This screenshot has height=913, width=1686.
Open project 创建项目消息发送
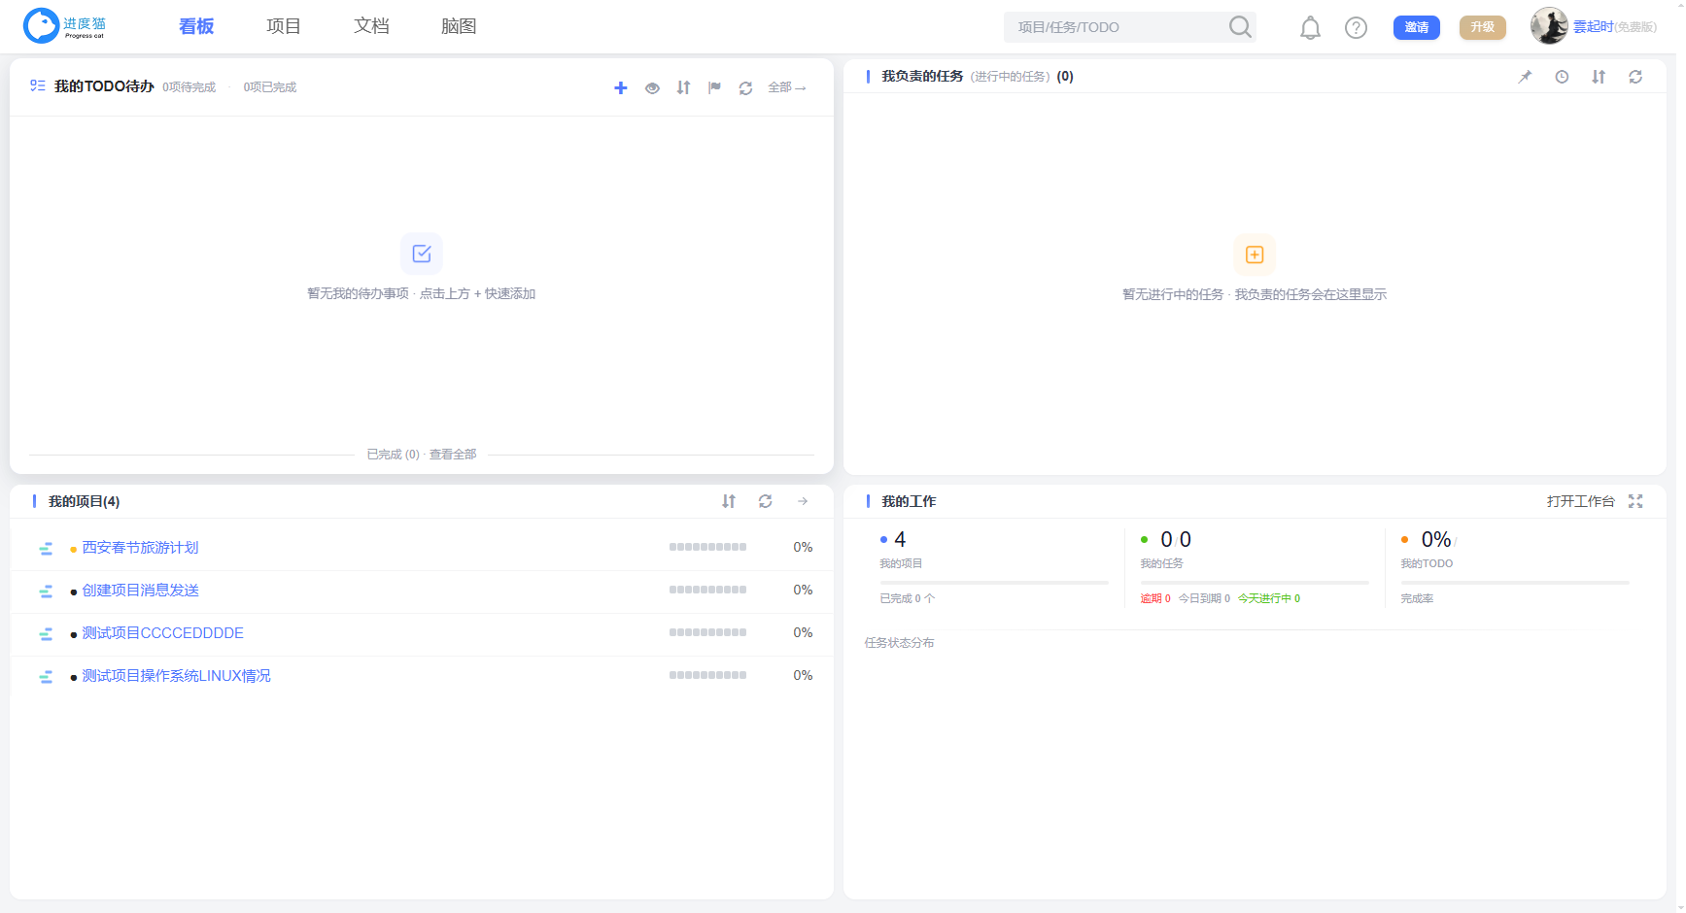pos(140,591)
